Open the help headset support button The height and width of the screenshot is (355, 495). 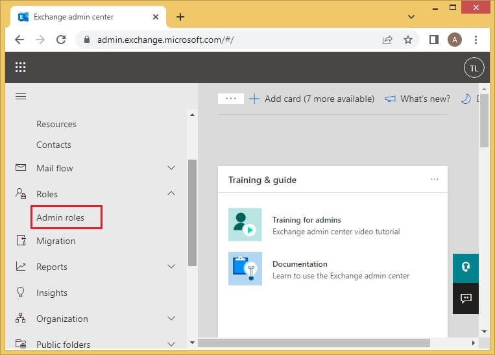tap(466, 268)
